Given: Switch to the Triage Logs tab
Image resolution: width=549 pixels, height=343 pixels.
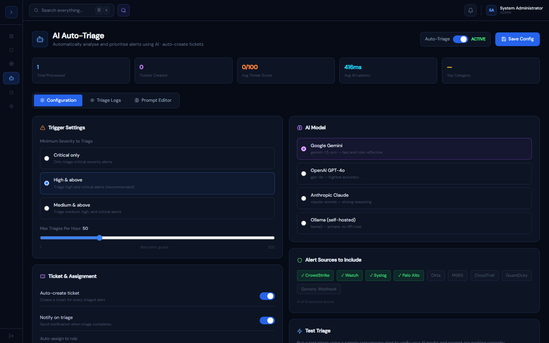Looking at the screenshot, I should click(x=106, y=100).
